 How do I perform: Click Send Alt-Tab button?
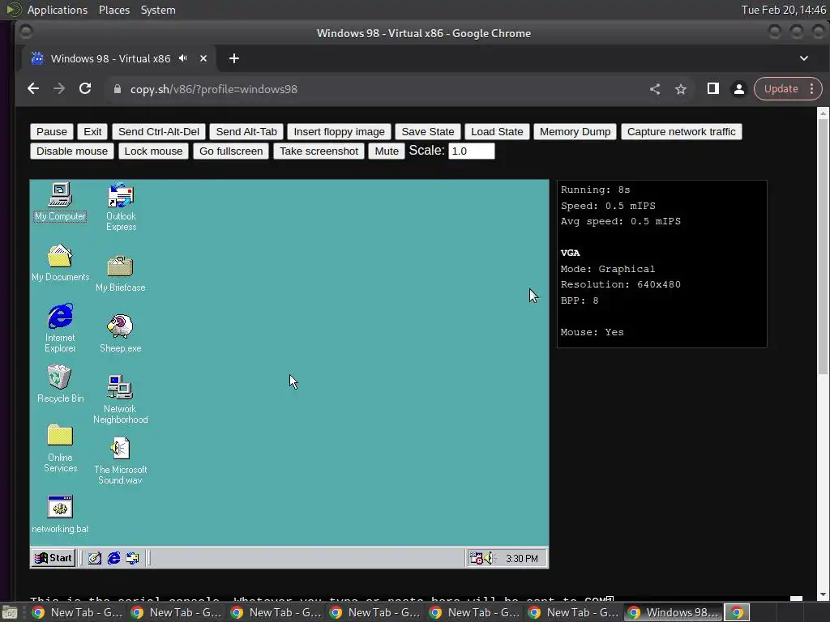[x=246, y=132]
